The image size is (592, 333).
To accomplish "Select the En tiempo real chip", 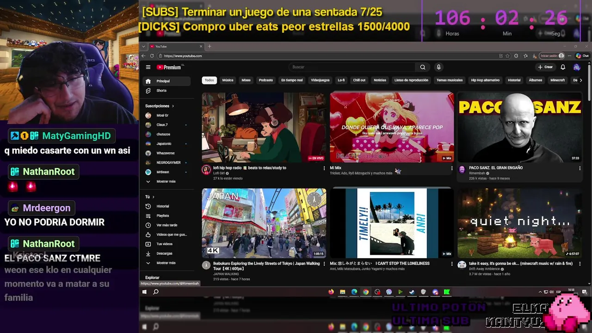I will coord(292,80).
